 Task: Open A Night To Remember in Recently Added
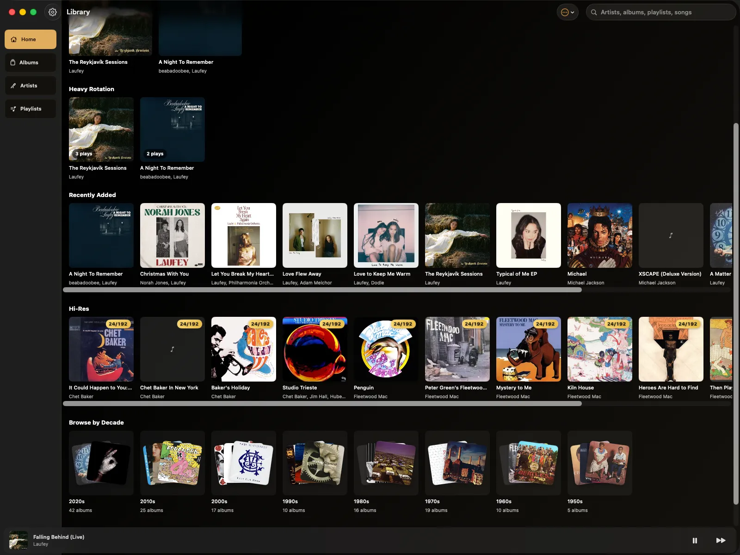101,235
